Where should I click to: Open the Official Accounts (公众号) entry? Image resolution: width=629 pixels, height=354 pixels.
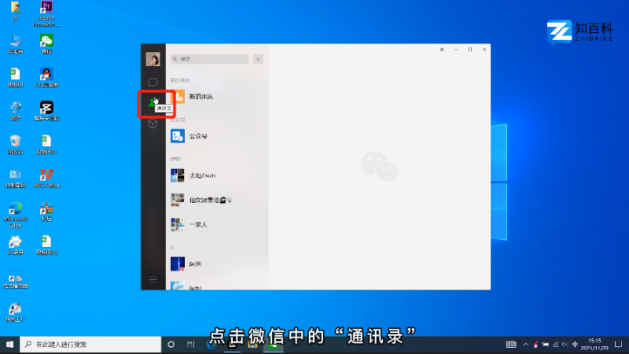[217, 136]
